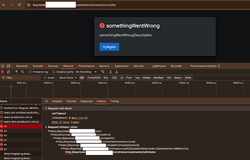
Task: Toggle the device toolbar icon
Action: click(x=8, y=66)
